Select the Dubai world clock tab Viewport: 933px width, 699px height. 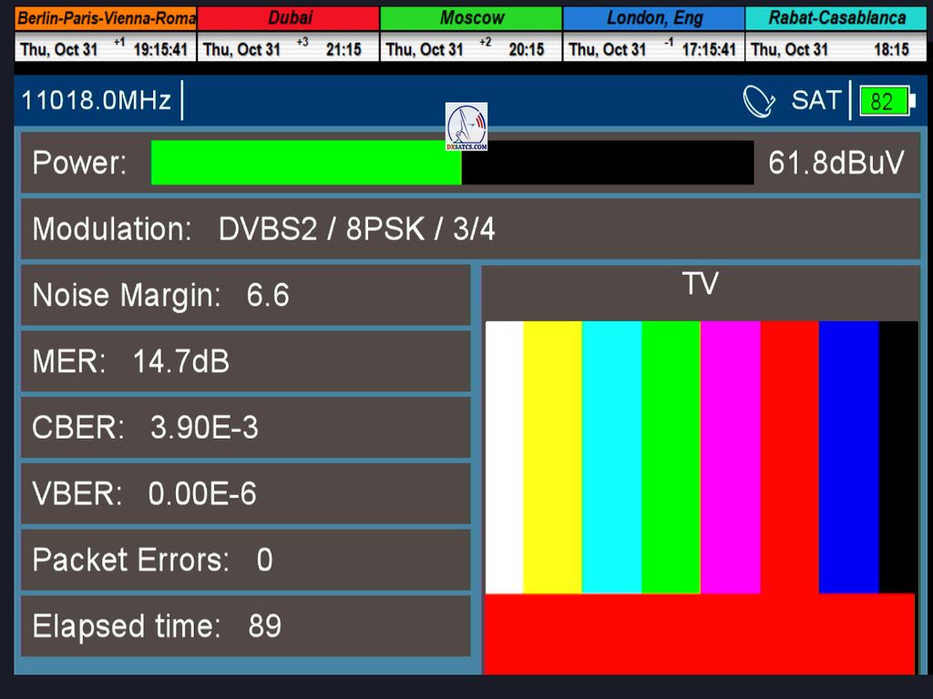(x=289, y=18)
